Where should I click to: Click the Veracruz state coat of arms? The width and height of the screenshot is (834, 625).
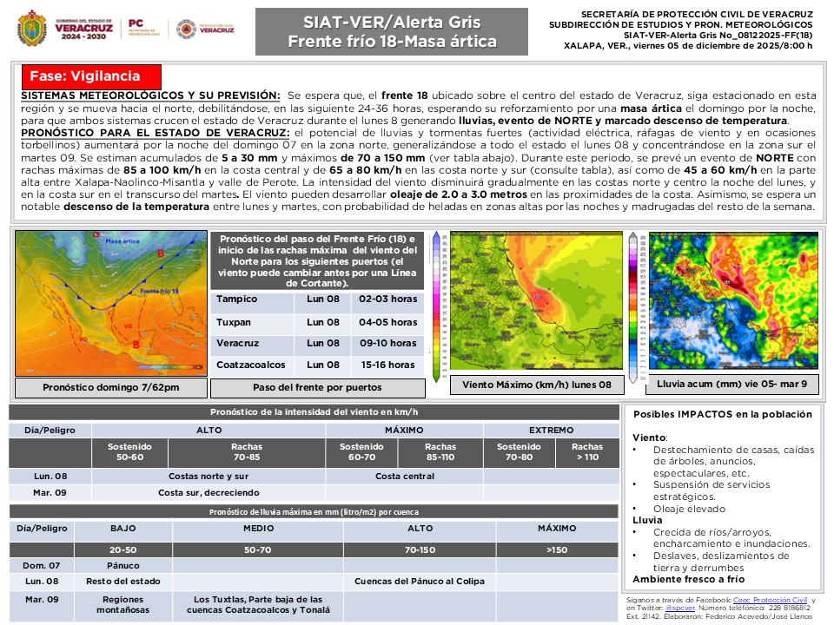pos(34,28)
